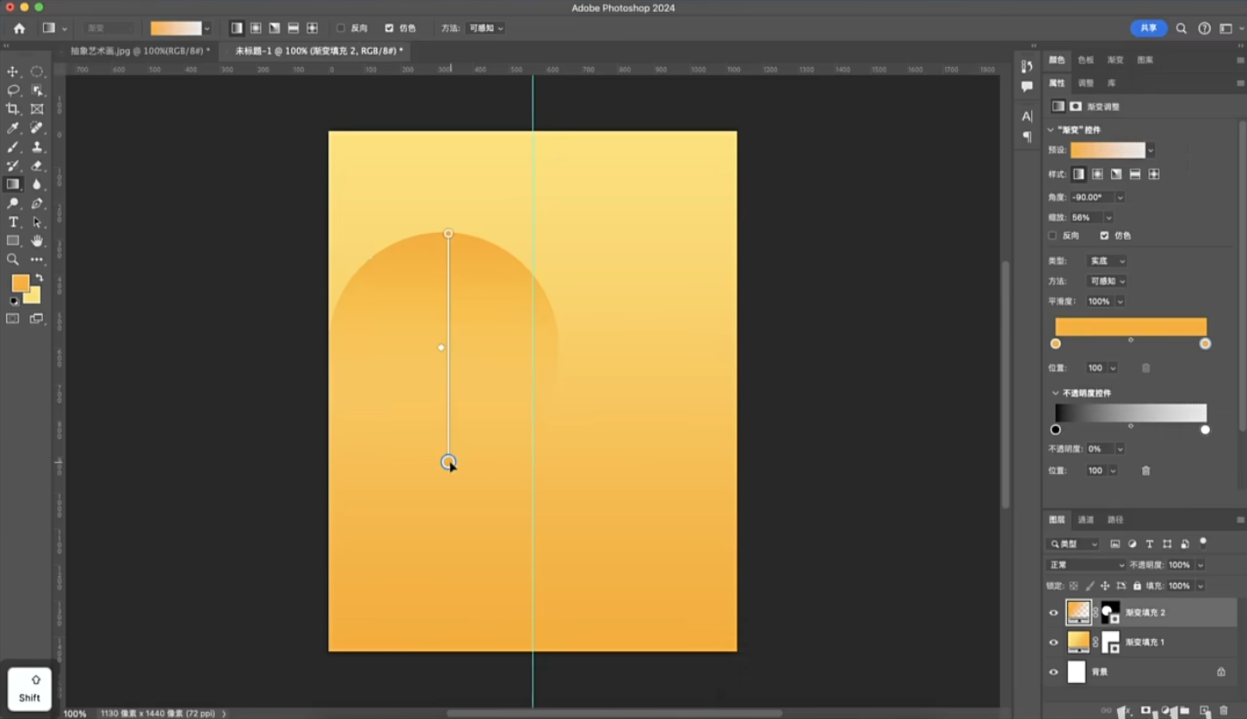Click the 共享 button

pos(1149,28)
